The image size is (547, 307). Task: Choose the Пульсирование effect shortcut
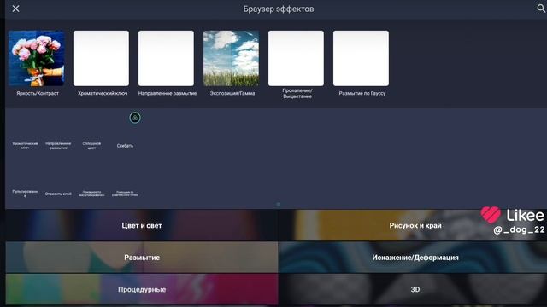(x=25, y=194)
